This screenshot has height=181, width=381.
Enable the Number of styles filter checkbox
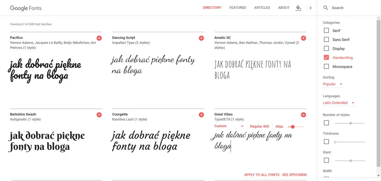pos(326,123)
